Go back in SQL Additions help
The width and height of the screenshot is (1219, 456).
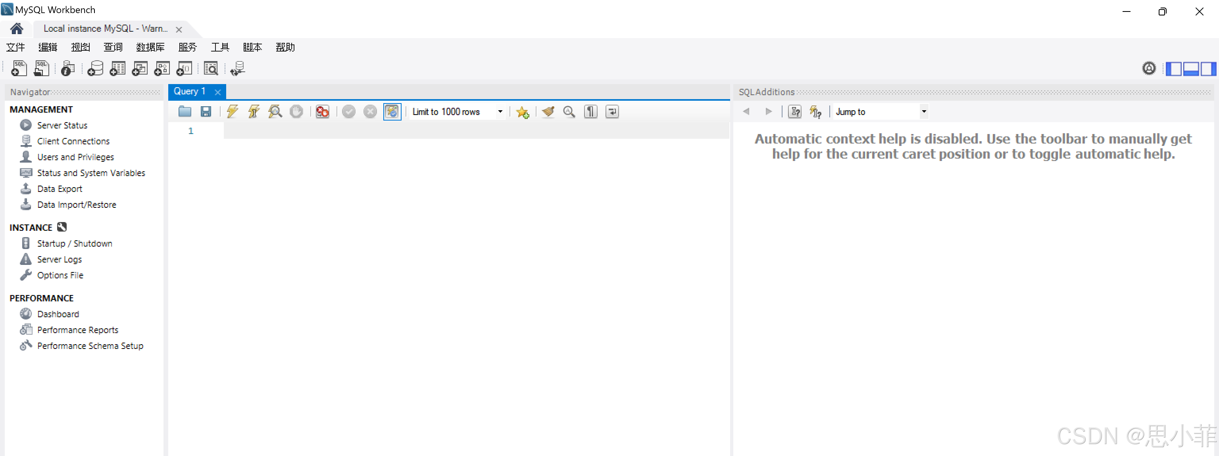pos(746,112)
